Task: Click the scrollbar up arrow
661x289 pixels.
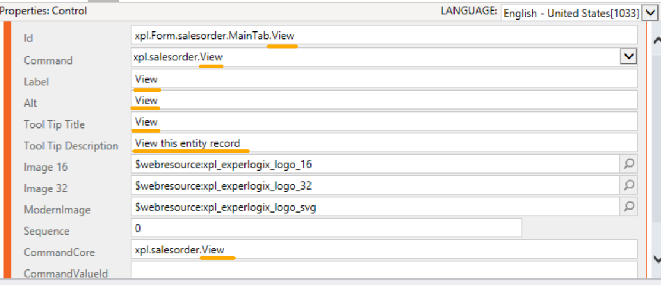Action: coord(656,41)
